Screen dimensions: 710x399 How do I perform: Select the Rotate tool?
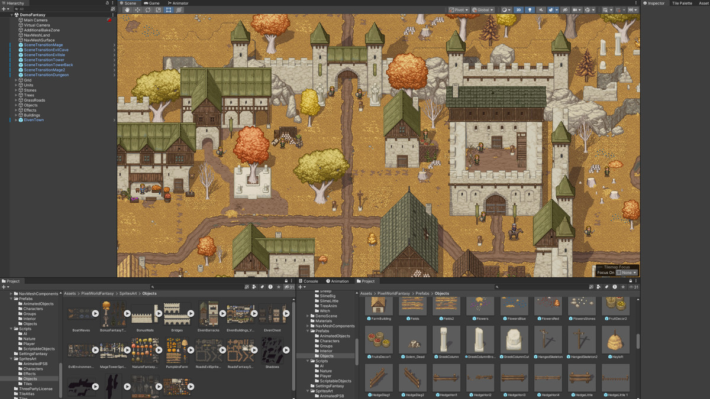point(147,9)
